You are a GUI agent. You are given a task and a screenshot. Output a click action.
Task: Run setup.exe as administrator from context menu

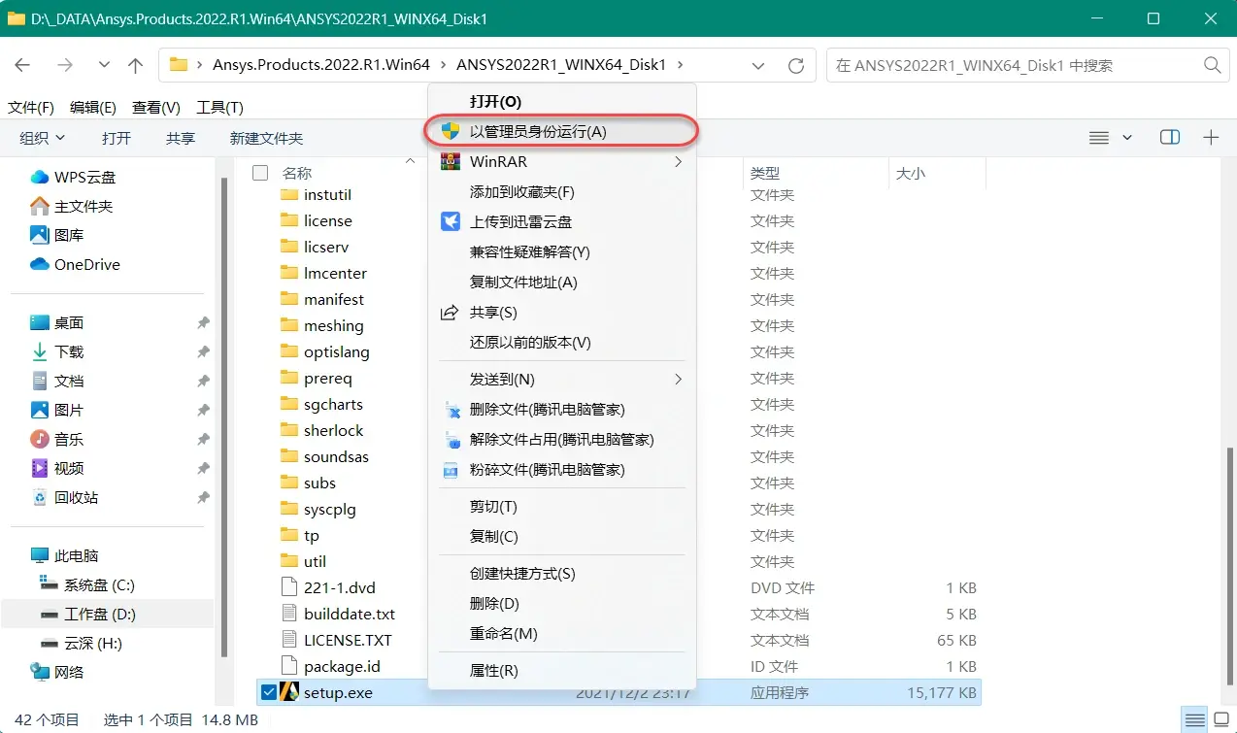[561, 131]
